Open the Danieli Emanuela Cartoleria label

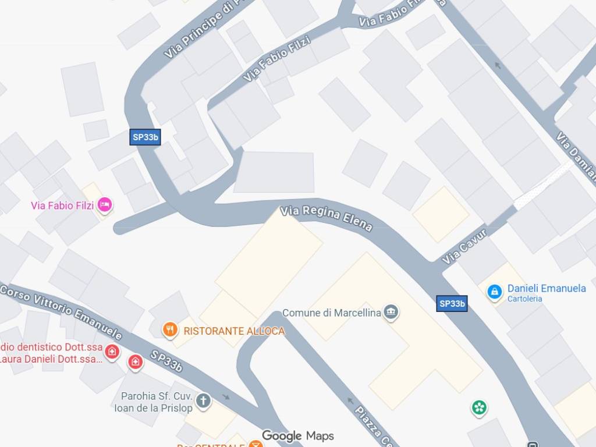547,293
